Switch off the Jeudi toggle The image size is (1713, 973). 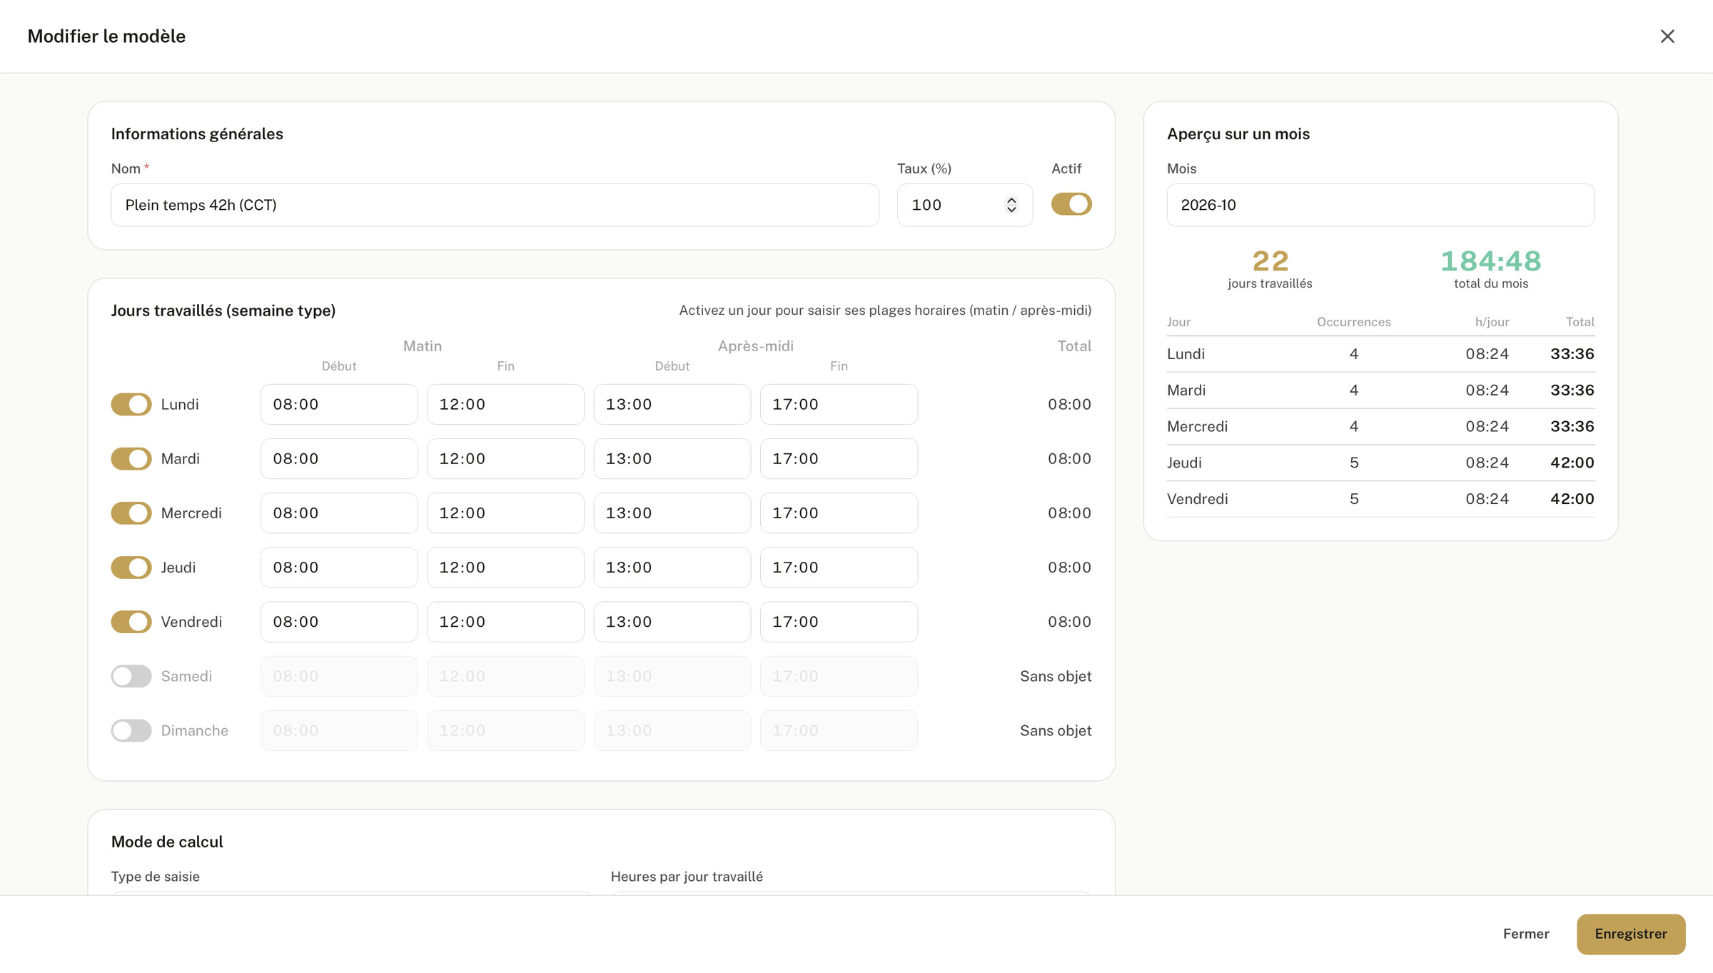click(x=131, y=568)
